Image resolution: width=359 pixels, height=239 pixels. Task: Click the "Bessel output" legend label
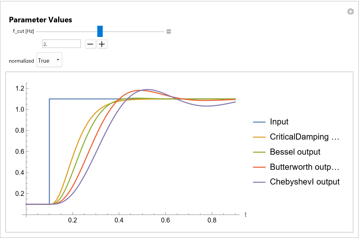click(295, 152)
